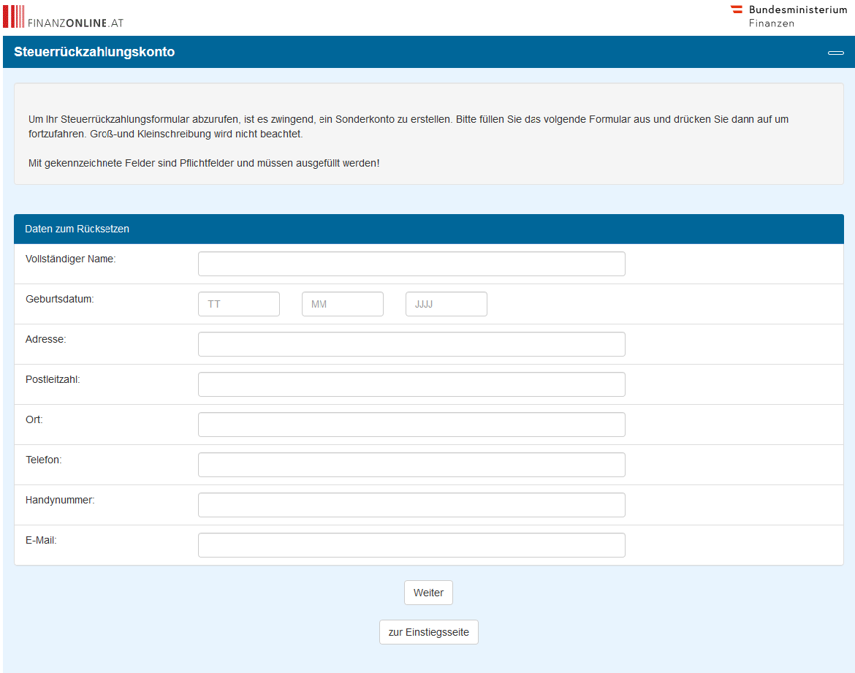The width and height of the screenshot is (855, 673).
Task: Focus the Vollständiger Name input field
Action: [x=411, y=264]
